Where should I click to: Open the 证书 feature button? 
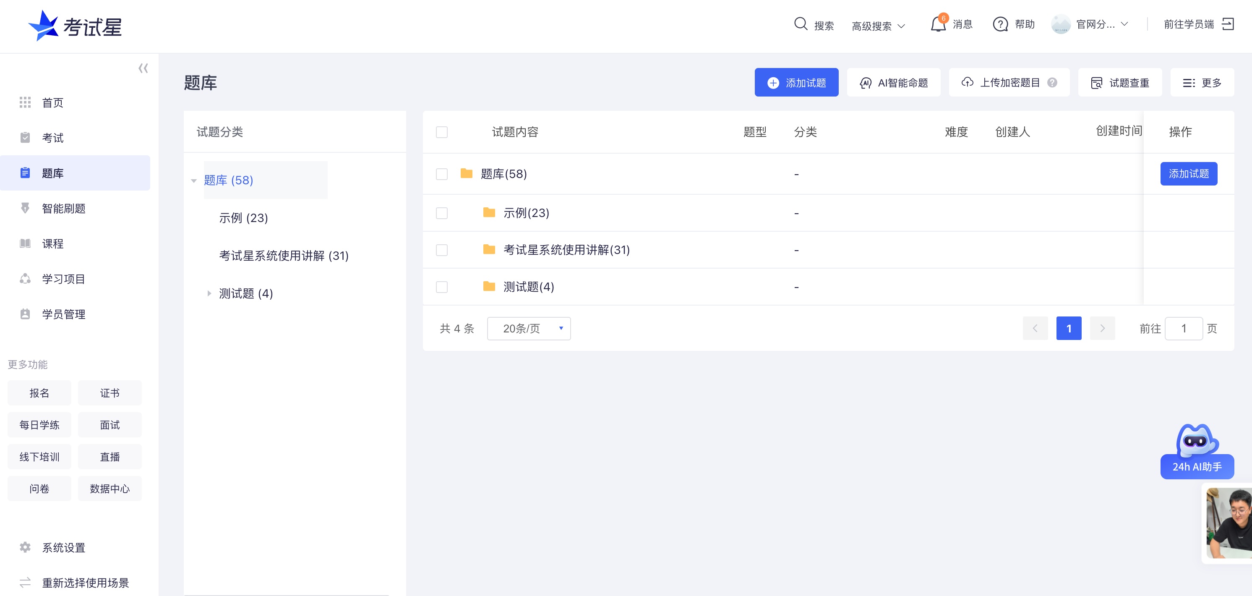click(110, 393)
